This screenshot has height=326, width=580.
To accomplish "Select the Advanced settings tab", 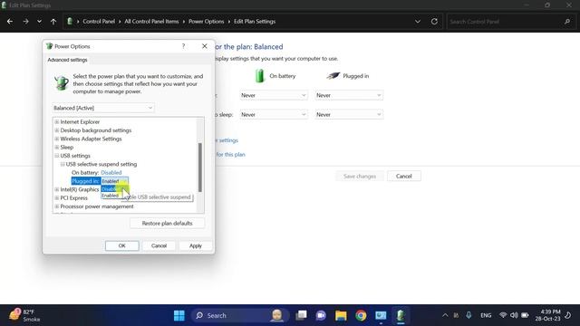I will point(67,60).
